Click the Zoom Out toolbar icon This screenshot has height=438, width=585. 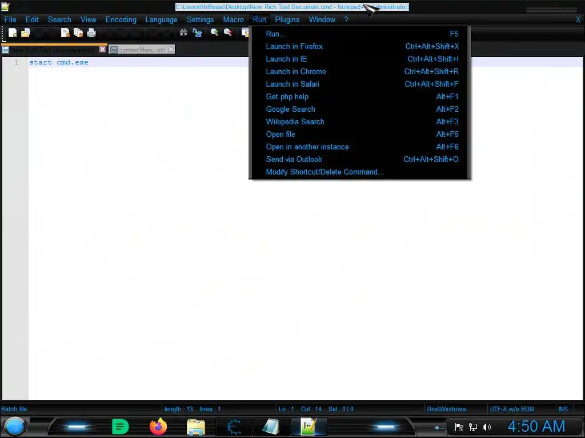coord(227,33)
